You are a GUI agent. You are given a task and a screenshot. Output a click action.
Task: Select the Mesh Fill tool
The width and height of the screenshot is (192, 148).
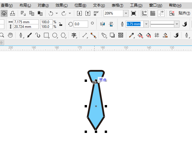(x=157, y=35)
